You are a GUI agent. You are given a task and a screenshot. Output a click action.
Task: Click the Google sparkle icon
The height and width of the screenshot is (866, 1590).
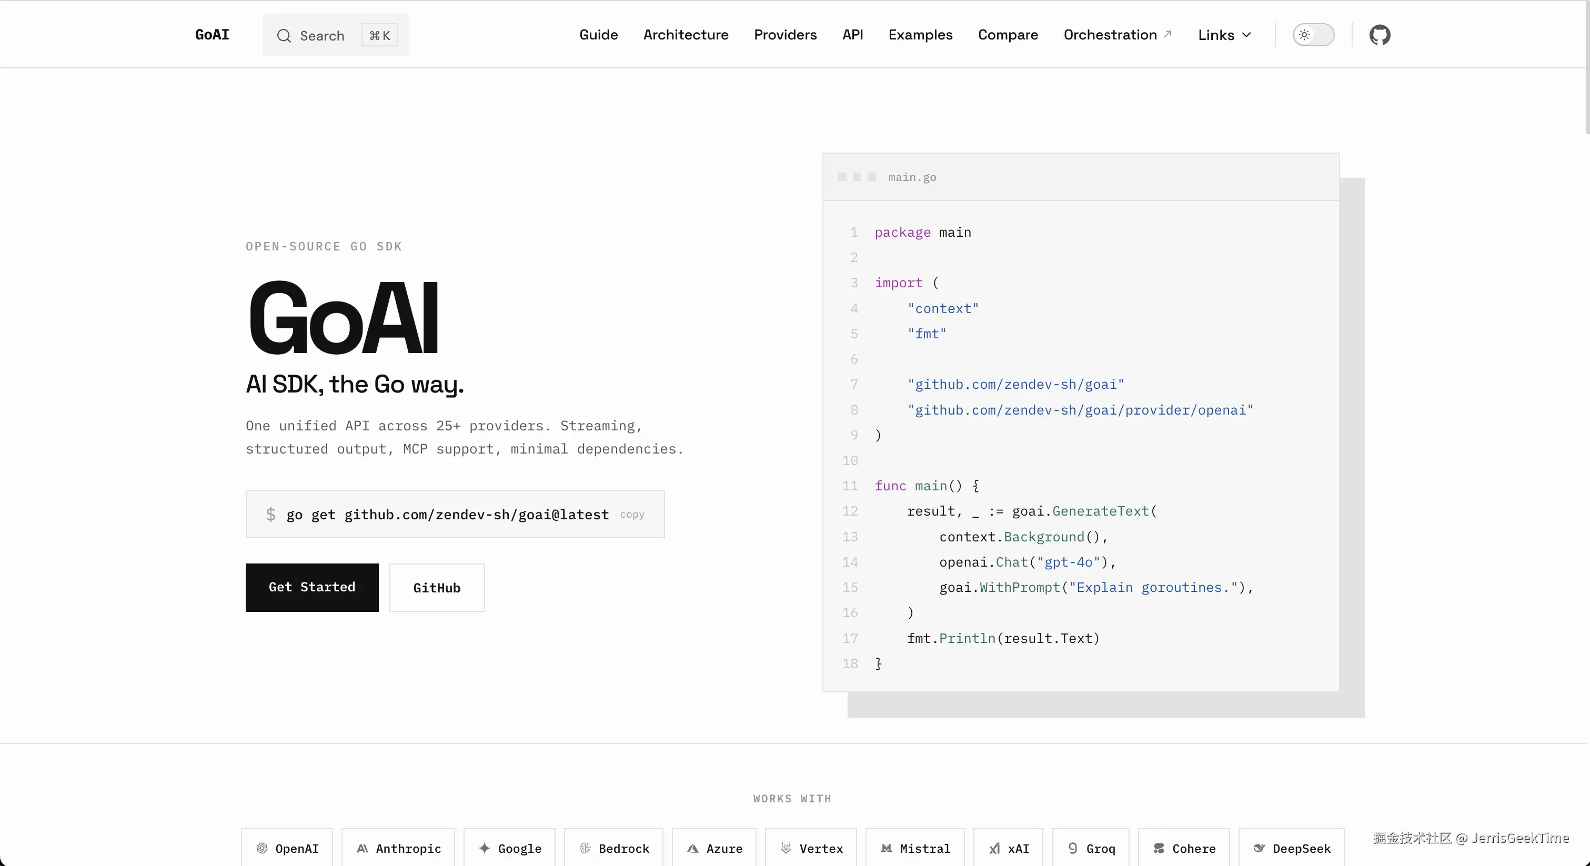(485, 848)
